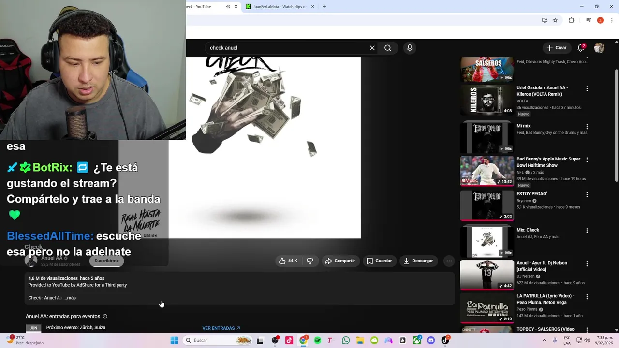Expand description with ...más
This screenshot has width=619, height=348.
click(70, 298)
